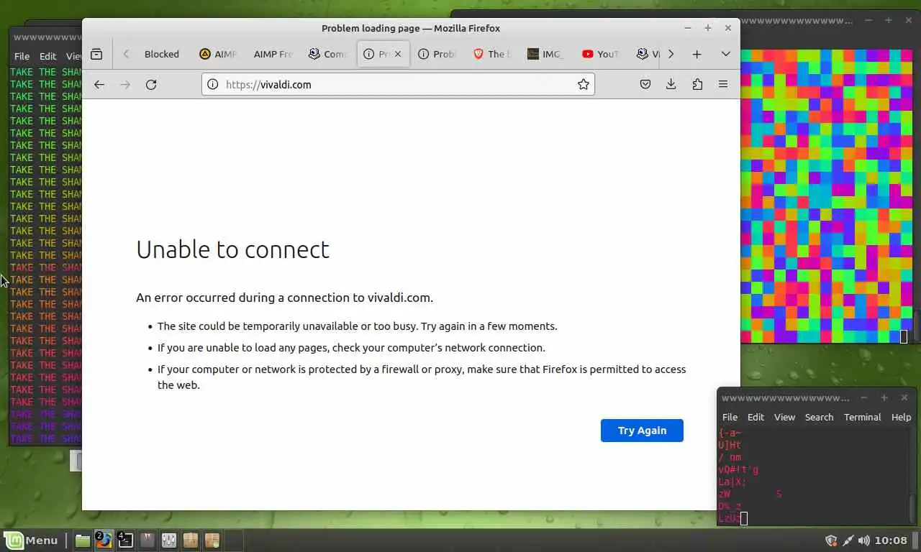The width and height of the screenshot is (921, 552).
Task: Expand the List all tabs dropdown
Action: [725, 54]
